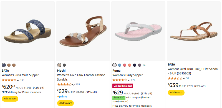Open the pink Puma flip-flop product image
222x108 pixels.
coord(138,31)
